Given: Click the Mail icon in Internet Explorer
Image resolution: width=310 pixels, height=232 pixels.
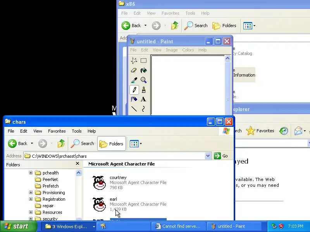Looking at the screenshot, I should coord(298,131).
